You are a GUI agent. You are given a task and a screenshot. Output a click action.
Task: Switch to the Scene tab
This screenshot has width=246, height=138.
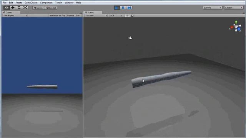pyautogui.click(x=93, y=12)
